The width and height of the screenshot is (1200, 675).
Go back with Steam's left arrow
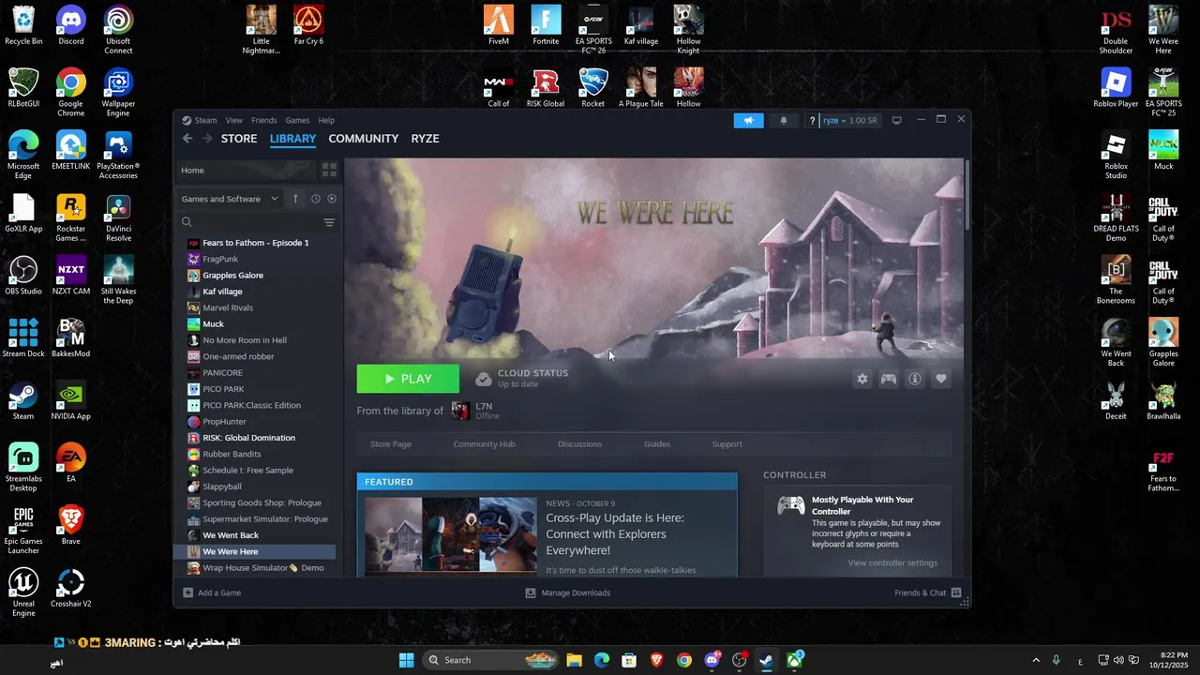pos(187,139)
